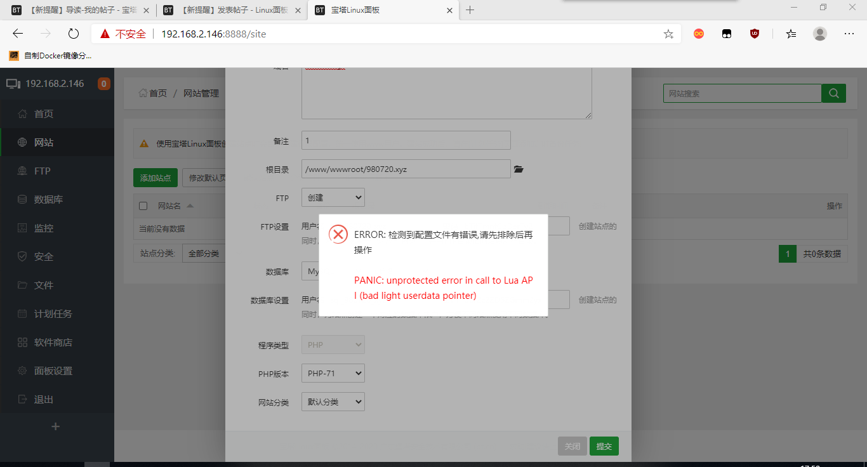Viewport: 867px width, 467px height.
Task: Open the browser three-dots menu
Action: click(x=849, y=34)
